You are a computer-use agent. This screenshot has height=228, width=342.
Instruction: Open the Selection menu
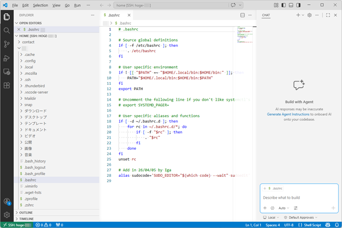[40, 5]
